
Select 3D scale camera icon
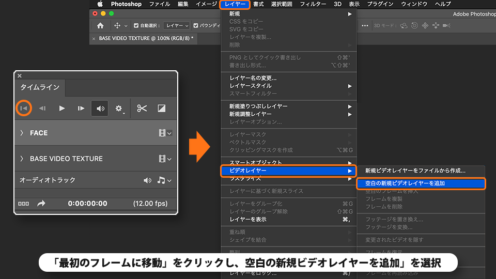pos(446,26)
